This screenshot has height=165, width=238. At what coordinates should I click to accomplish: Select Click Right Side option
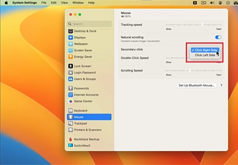click(205, 50)
